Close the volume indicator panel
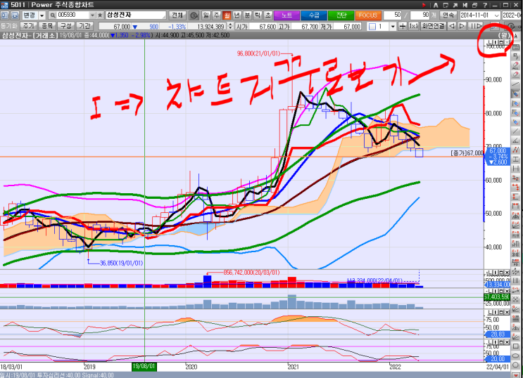Viewport: 523px width, 378px height. click(x=507, y=273)
